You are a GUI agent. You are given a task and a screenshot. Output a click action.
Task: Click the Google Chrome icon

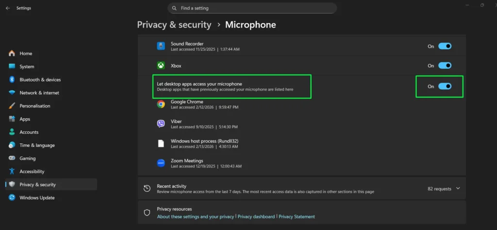161,104
